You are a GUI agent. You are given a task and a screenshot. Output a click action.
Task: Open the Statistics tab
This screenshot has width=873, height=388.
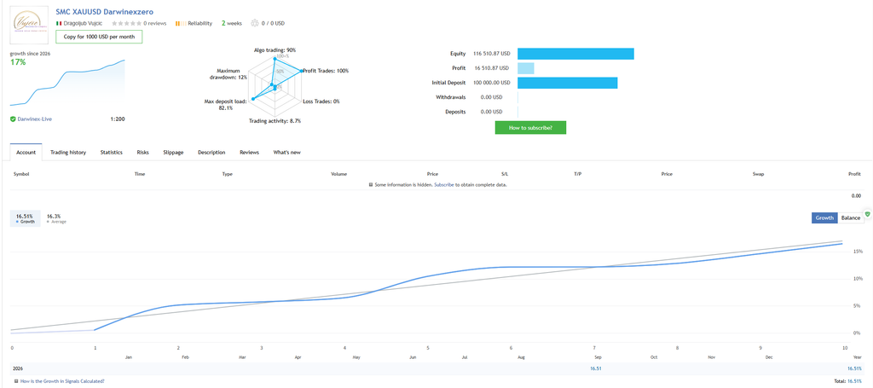coord(112,152)
